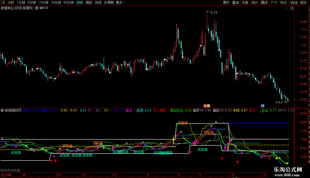This screenshot has height=178, width=310.
Task: Click the 用到未来数据 warning text
Action: 10,170
